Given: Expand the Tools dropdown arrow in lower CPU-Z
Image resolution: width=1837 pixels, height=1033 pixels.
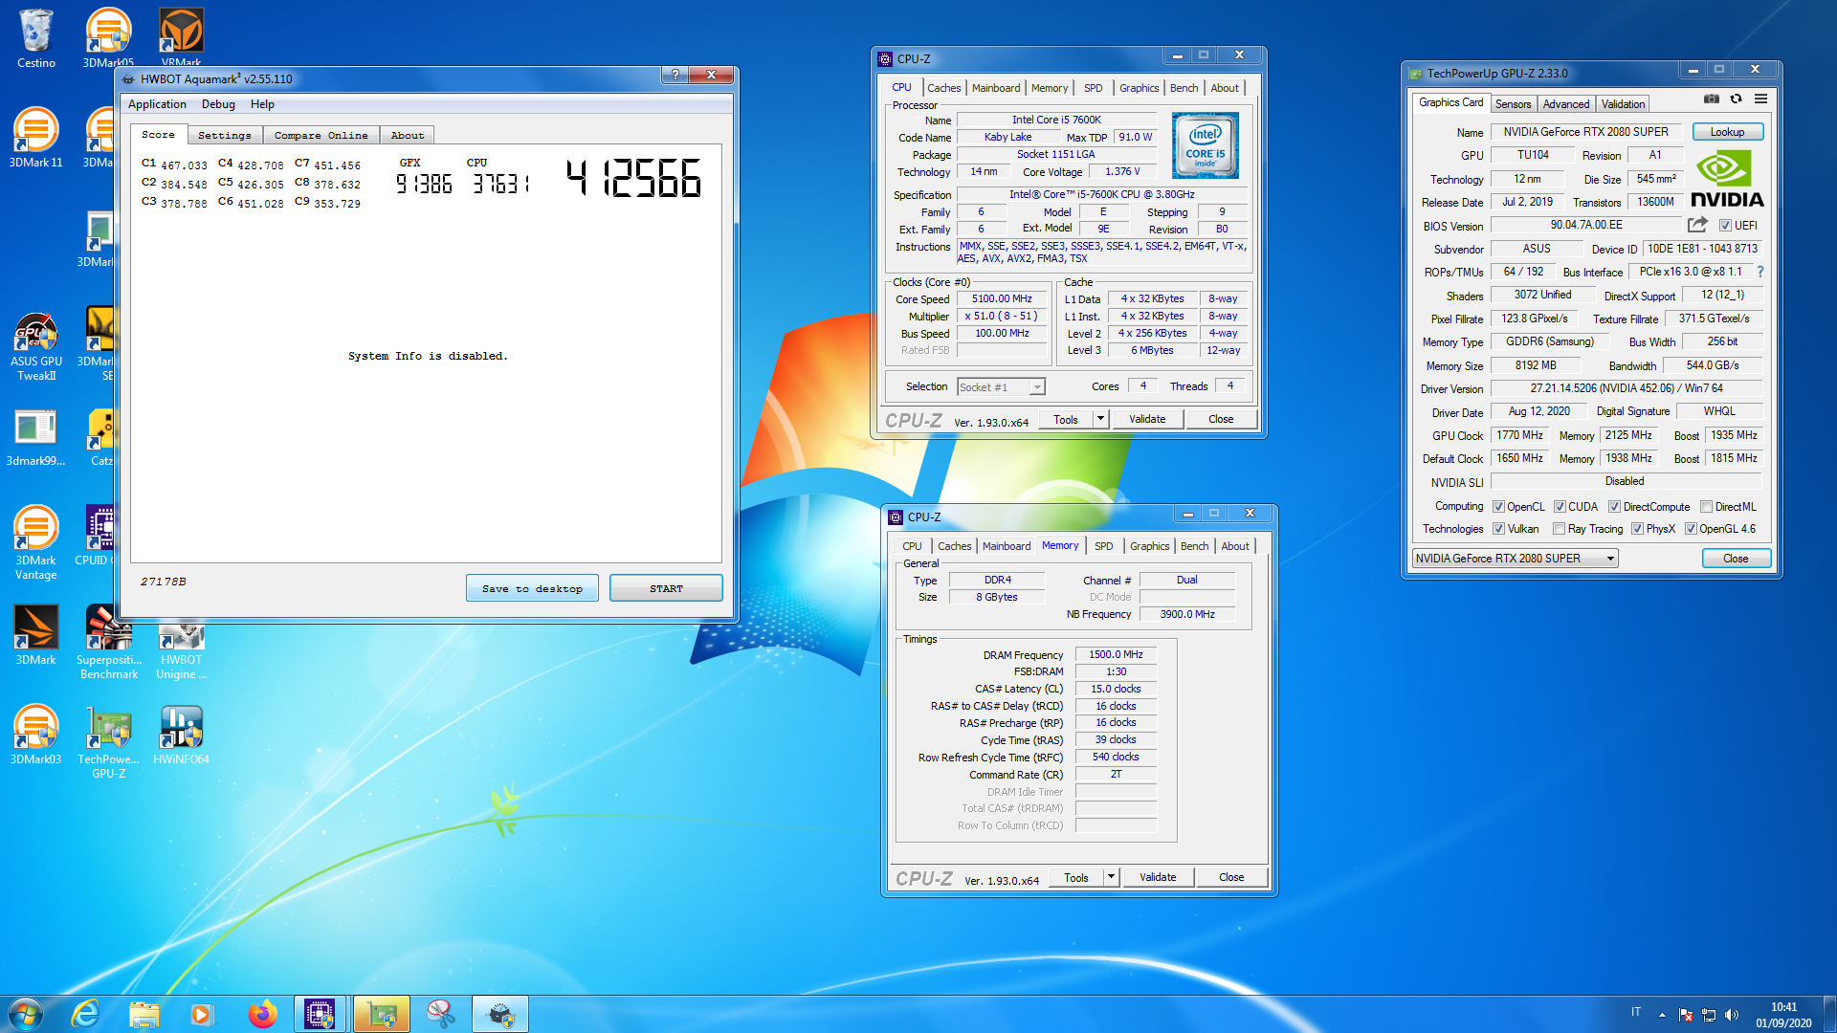Looking at the screenshot, I should point(1111,877).
